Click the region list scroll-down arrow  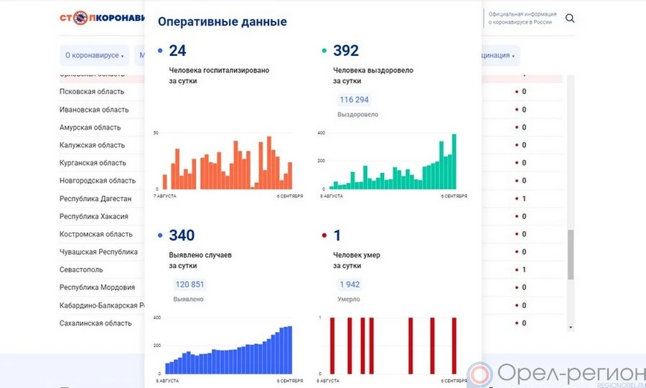point(571,327)
